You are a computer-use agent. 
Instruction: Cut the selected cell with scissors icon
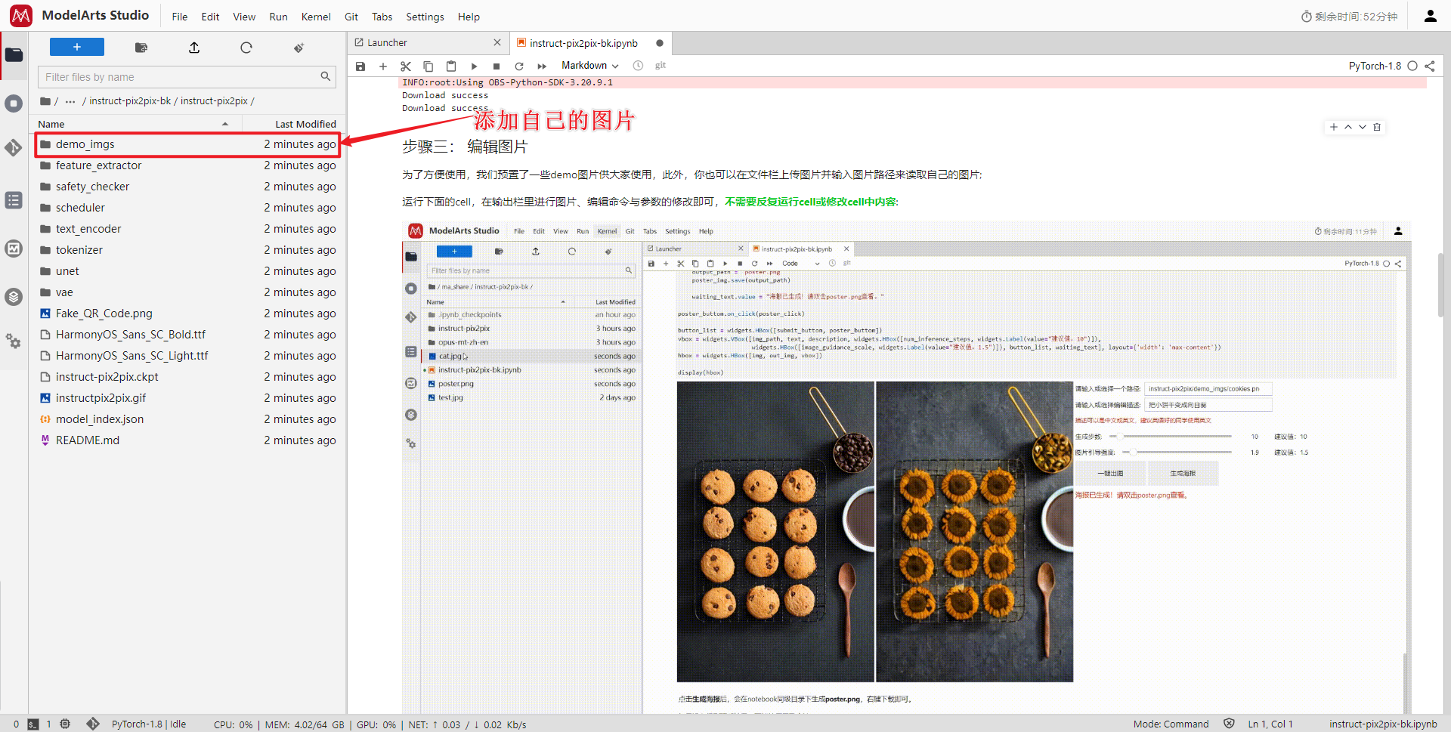[406, 66]
